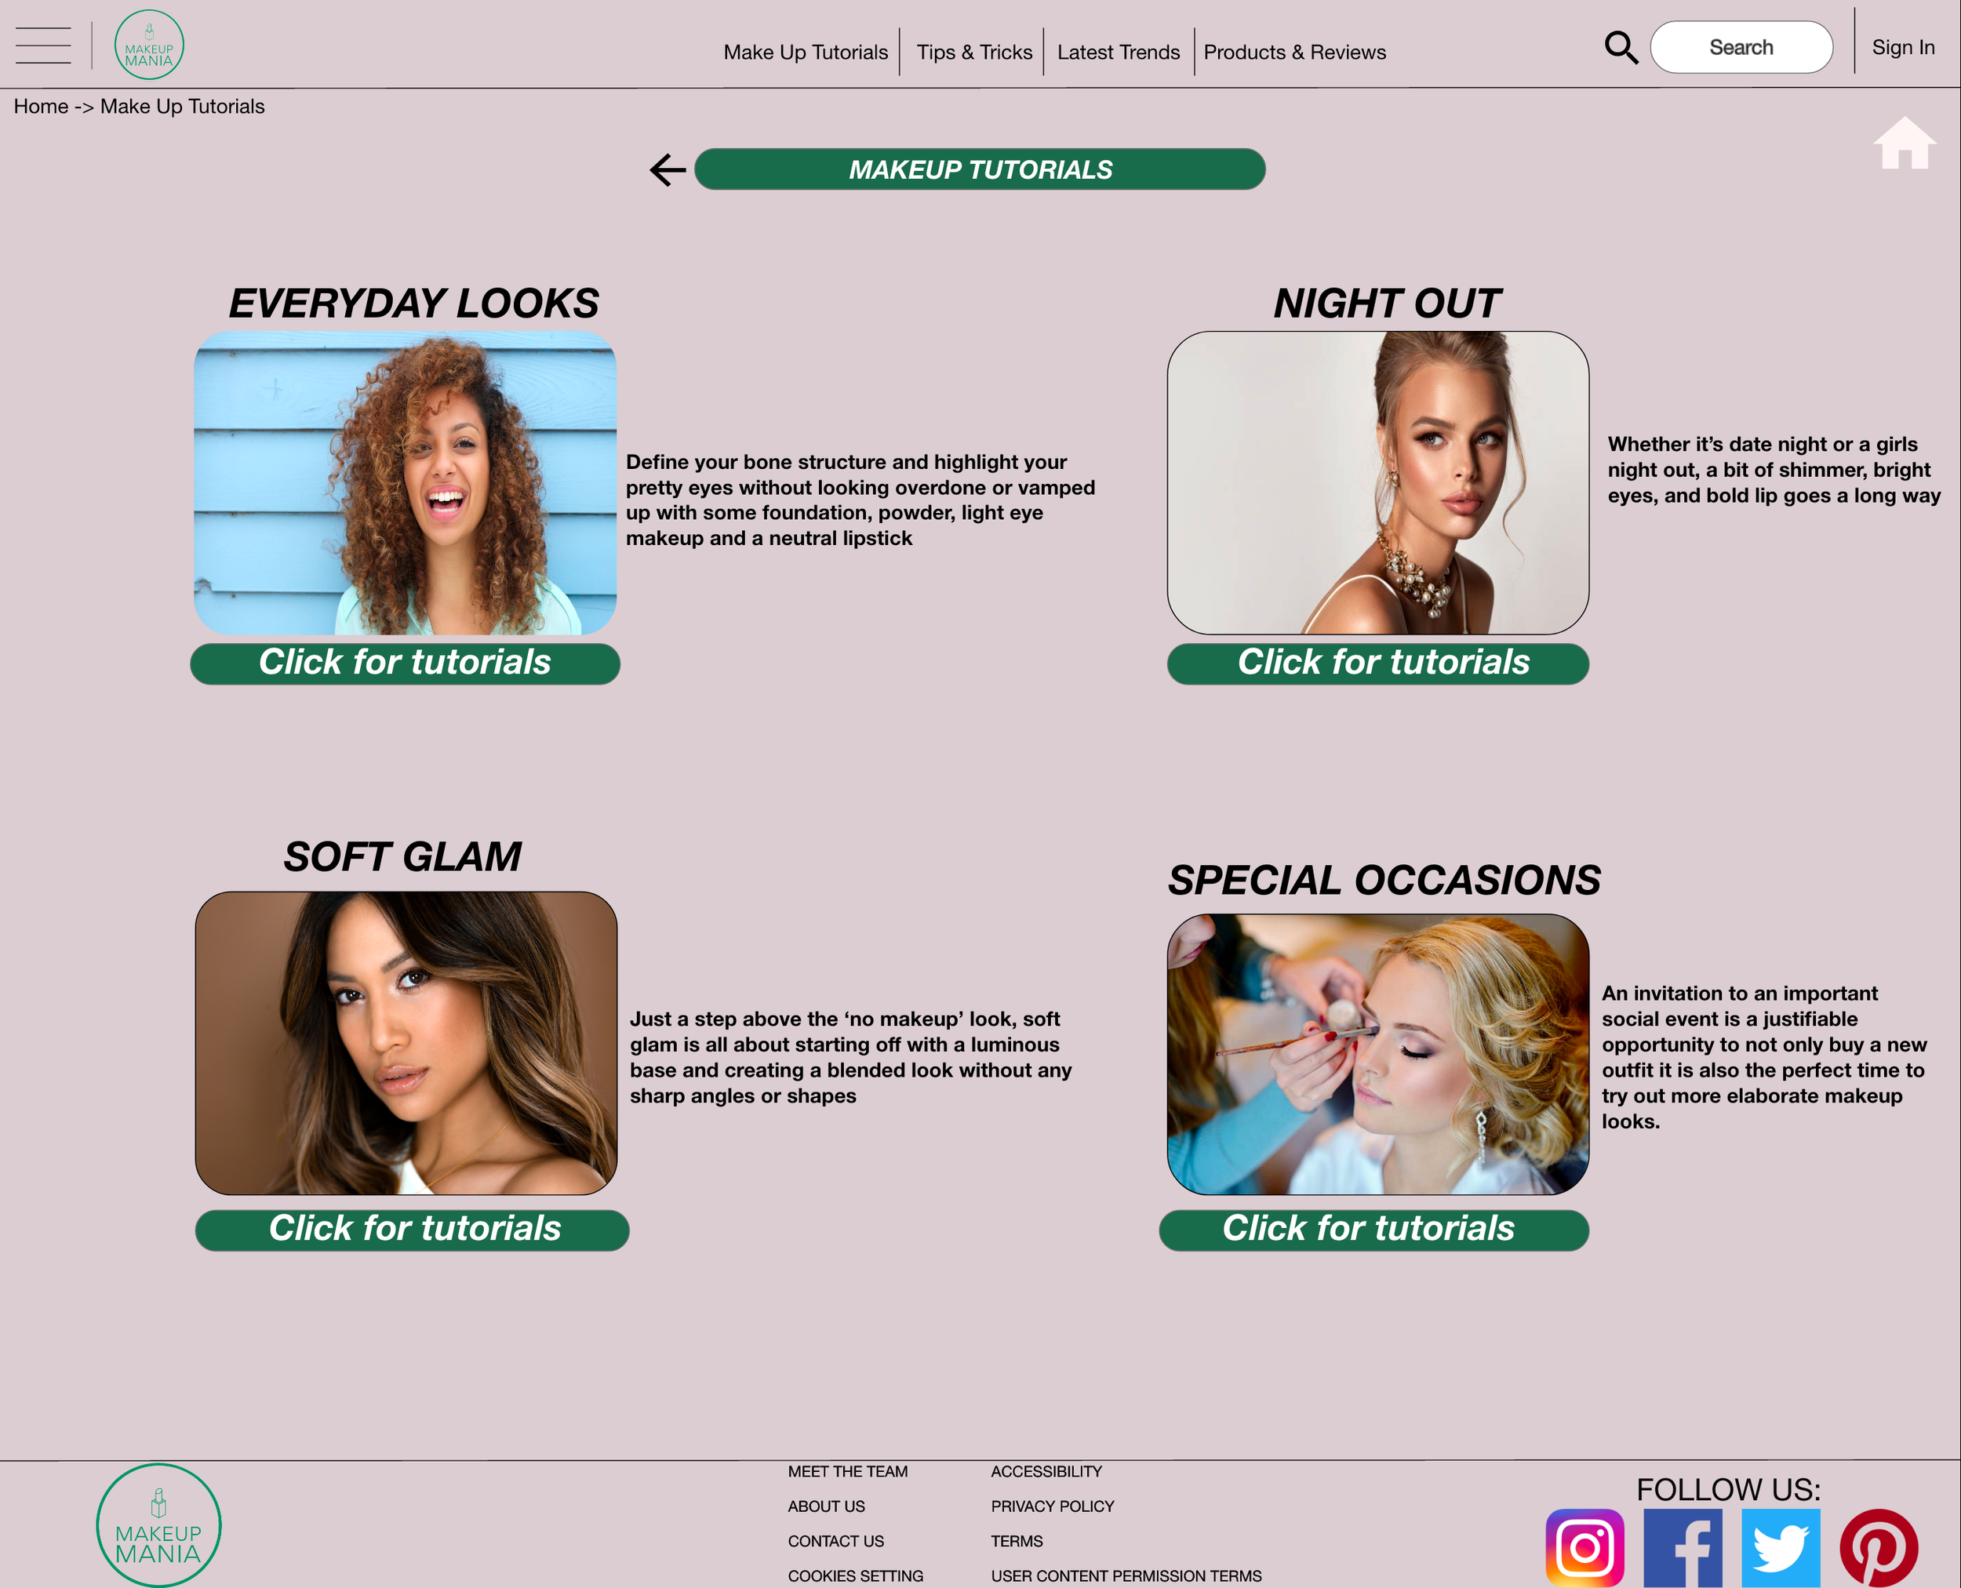Open the Tips & Tricks menu item
The image size is (1961, 1588).
coord(974,53)
